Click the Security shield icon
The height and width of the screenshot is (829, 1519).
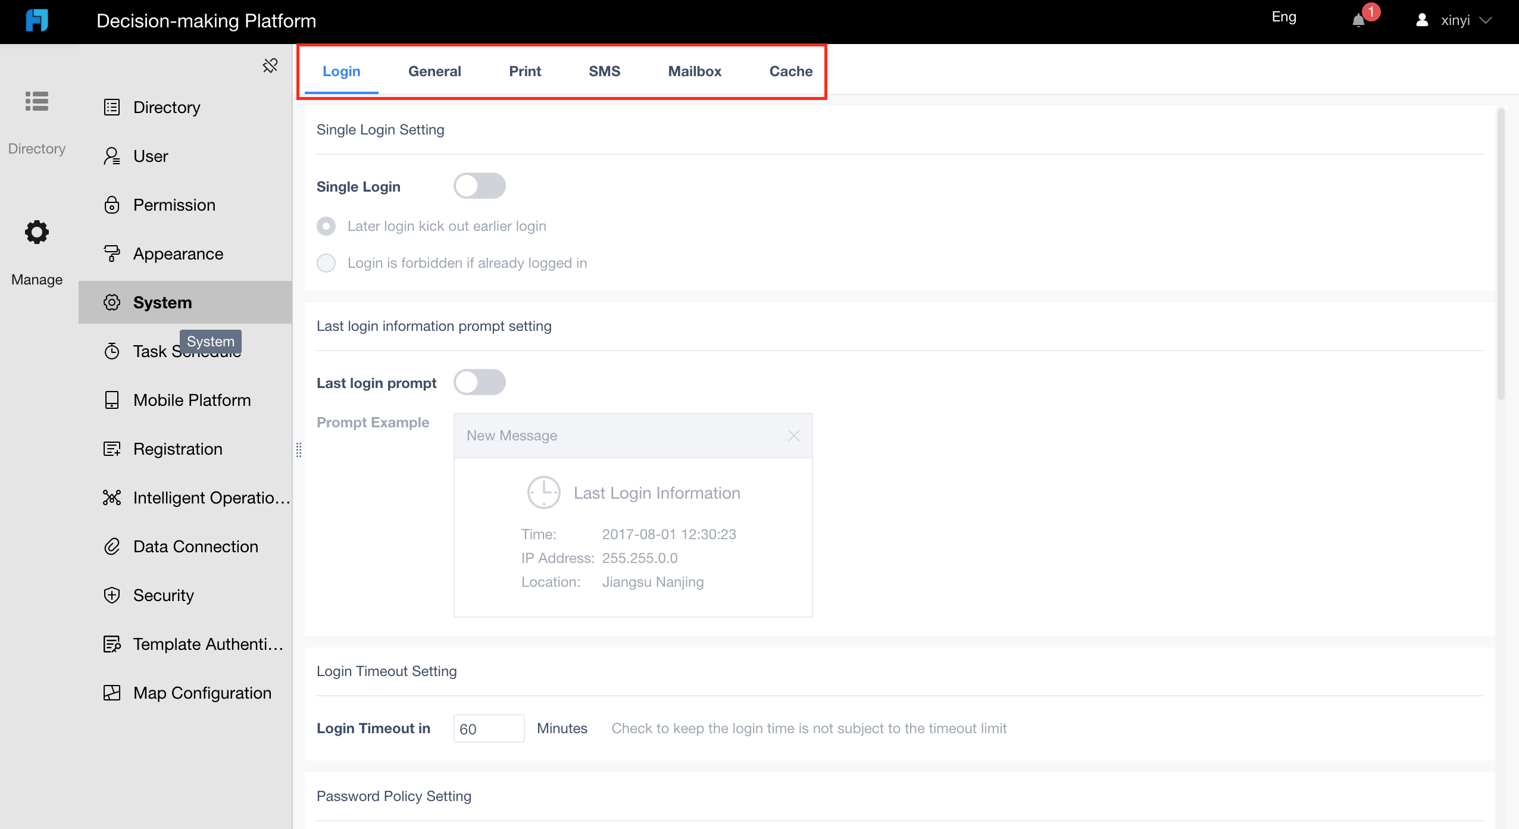112,595
